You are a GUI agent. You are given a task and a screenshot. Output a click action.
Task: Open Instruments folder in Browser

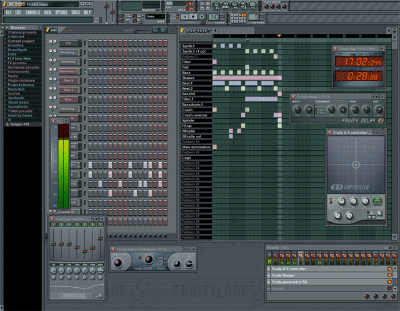point(18,72)
